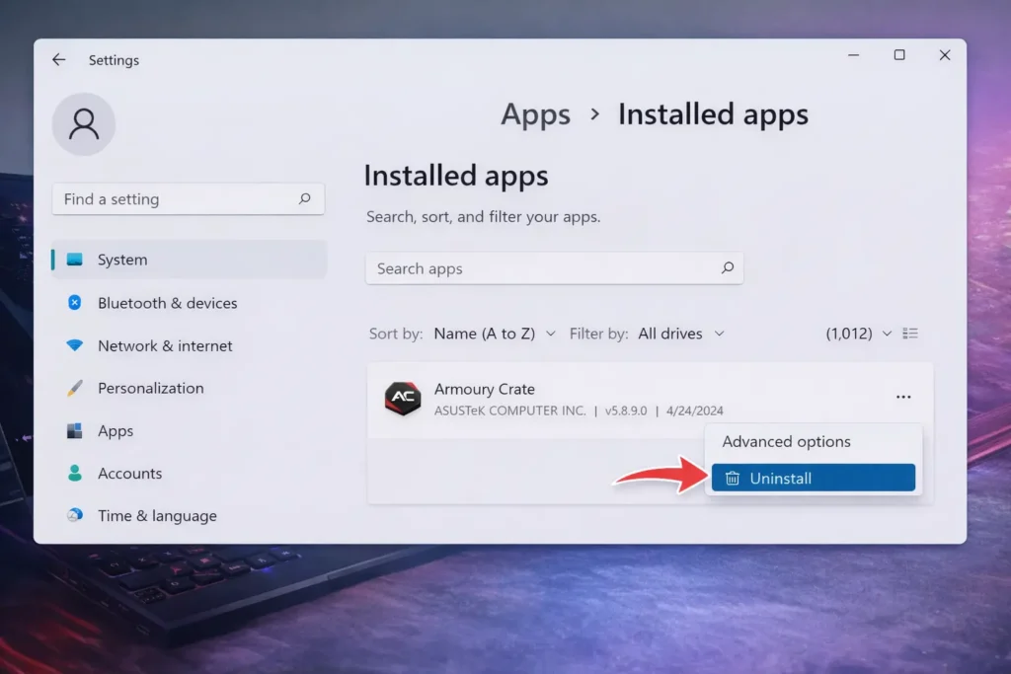Screen dimensions: 1011x674
Task: Open the user account profile icon
Action: pyautogui.click(x=83, y=123)
